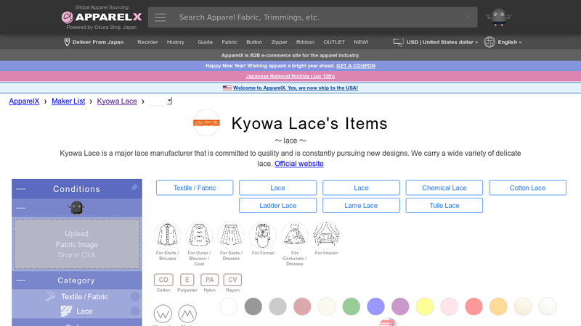Image resolution: width=581 pixels, height=326 pixels.
Task: Select the E Polyester material icon
Action: (187, 280)
